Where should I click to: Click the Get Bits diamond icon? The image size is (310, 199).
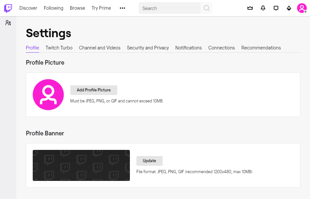tap(289, 8)
